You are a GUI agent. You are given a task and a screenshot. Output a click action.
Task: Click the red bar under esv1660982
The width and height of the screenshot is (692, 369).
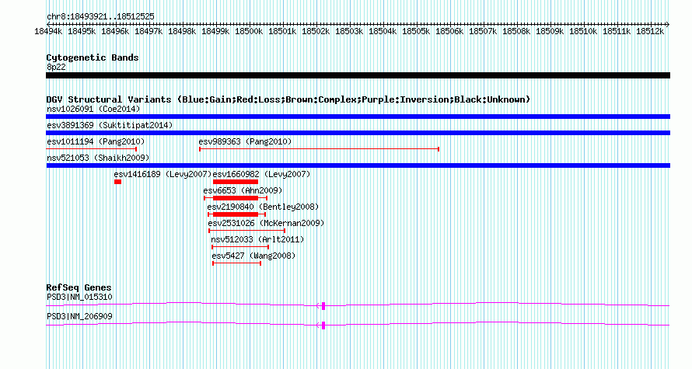point(236,182)
